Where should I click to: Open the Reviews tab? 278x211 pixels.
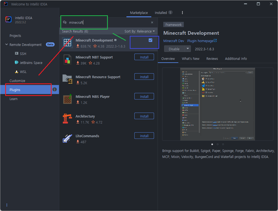[212, 59]
